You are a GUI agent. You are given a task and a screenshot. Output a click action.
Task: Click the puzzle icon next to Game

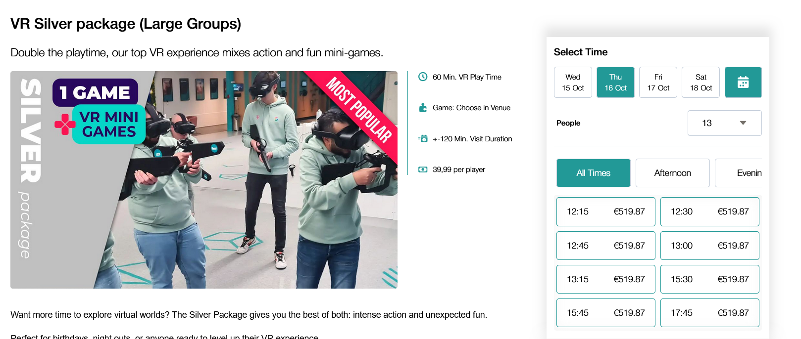[423, 108]
